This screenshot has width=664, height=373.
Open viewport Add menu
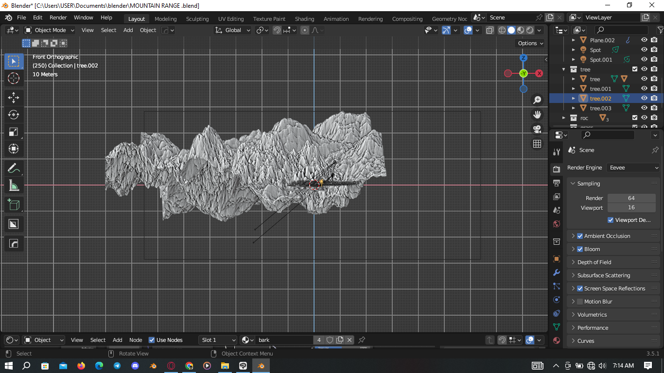coord(128,30)
